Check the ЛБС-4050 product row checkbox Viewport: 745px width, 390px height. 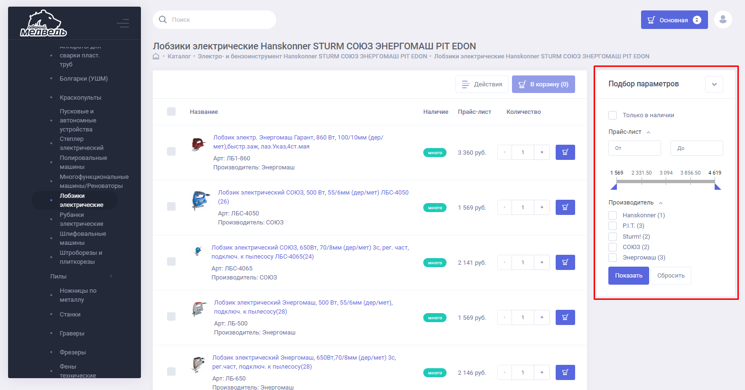[171, 206]
